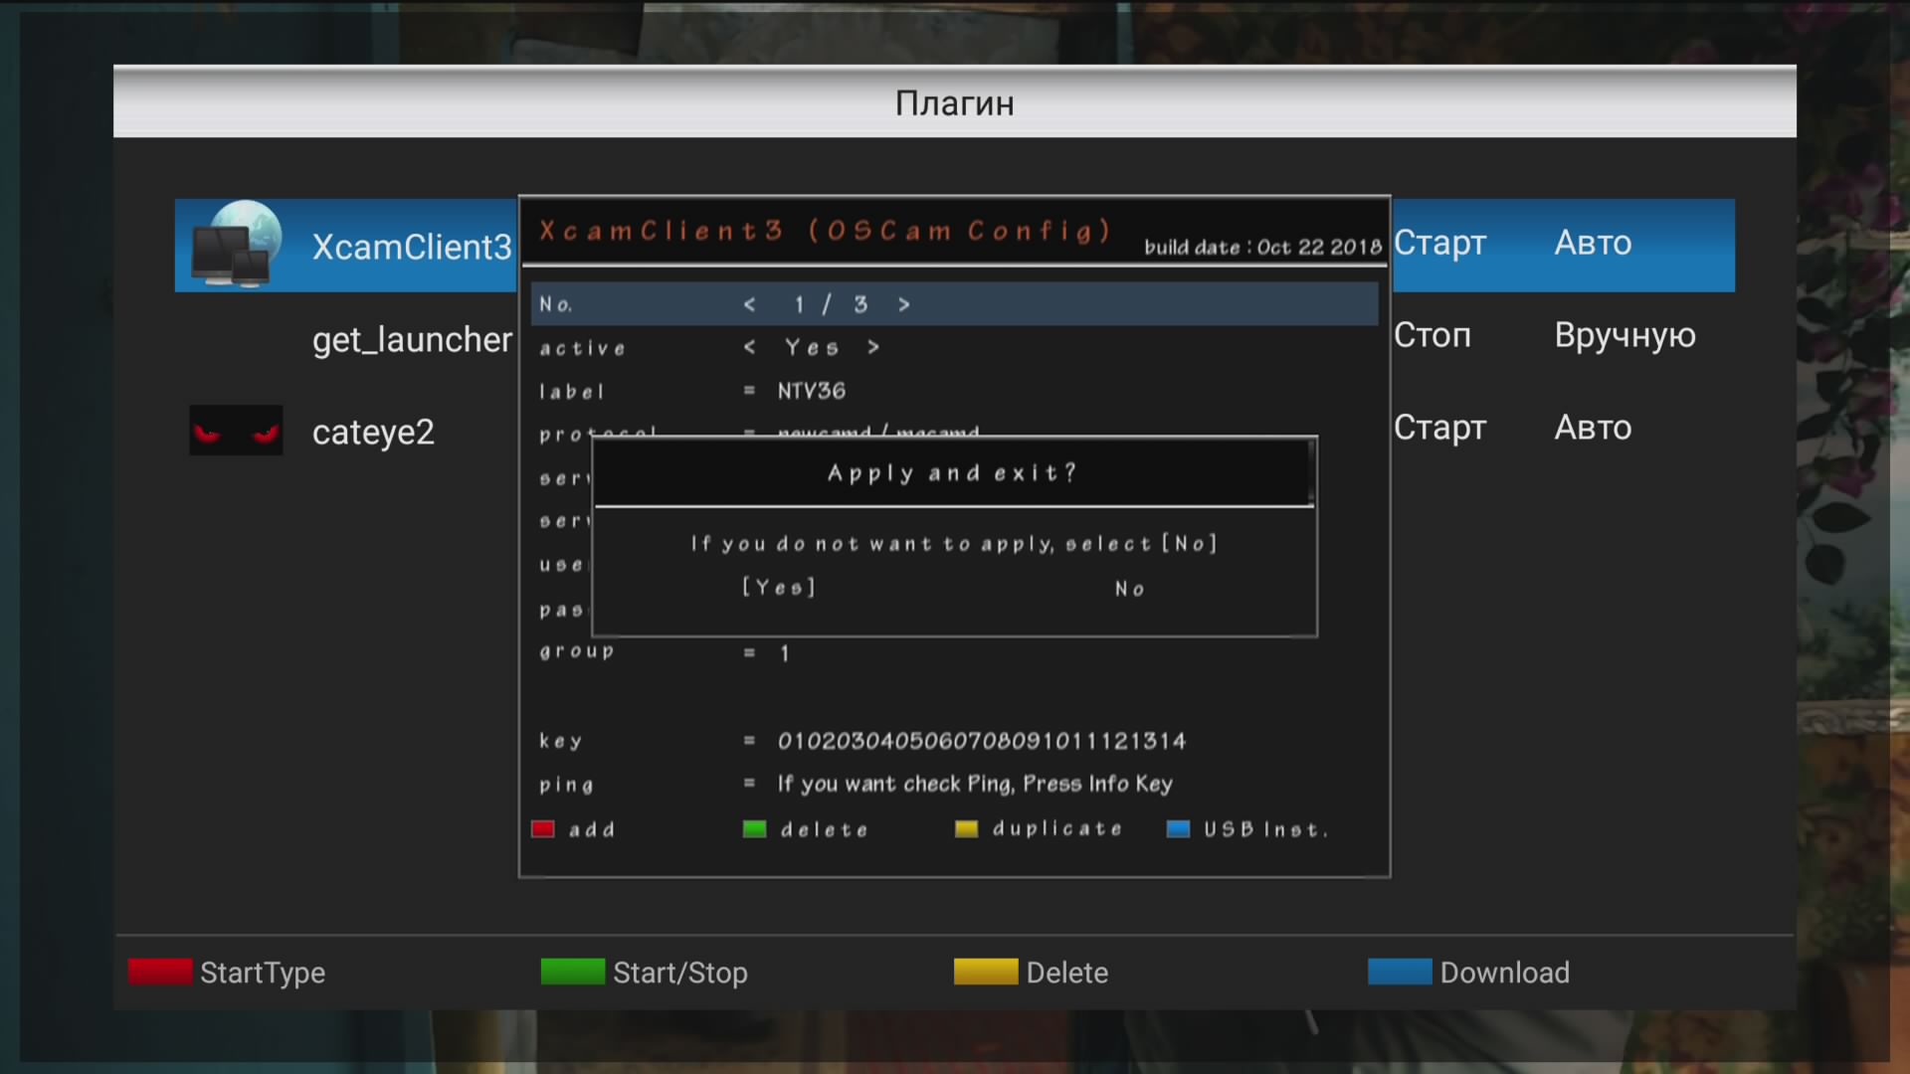This screenshot has height=1074, width=1910.
Task: Click the red StartType key
Action: click(160, 972)
